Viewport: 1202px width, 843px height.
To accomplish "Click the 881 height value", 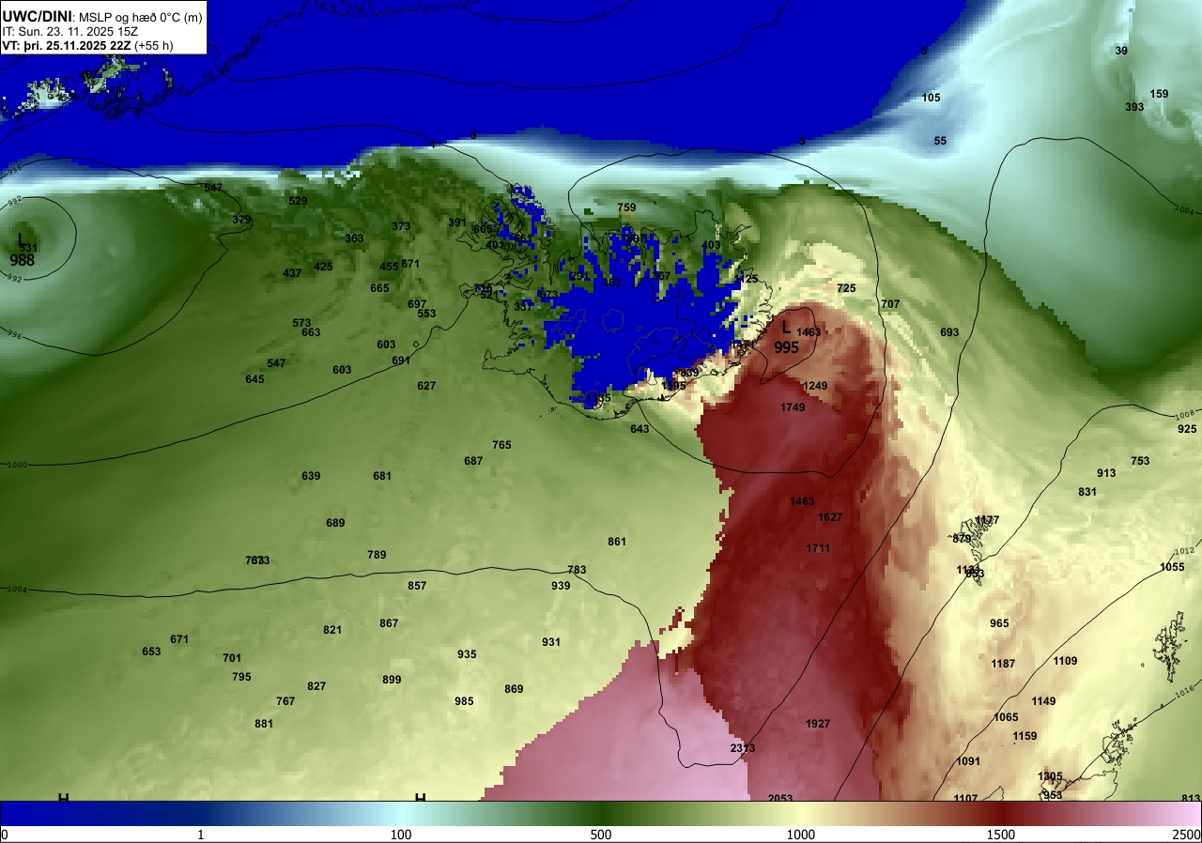I will point(264,724).
